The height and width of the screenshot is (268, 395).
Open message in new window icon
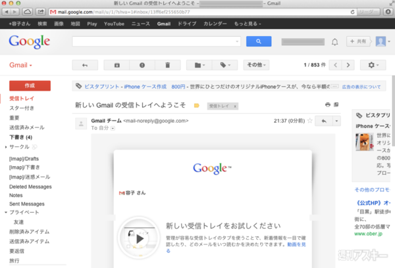[336, 104]
